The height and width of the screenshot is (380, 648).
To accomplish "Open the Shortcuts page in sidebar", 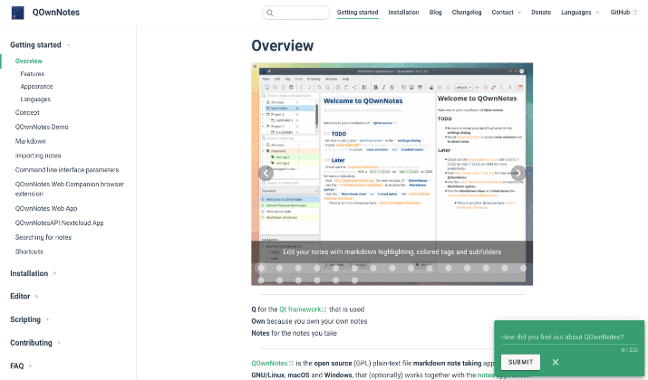I will [29, 252].
